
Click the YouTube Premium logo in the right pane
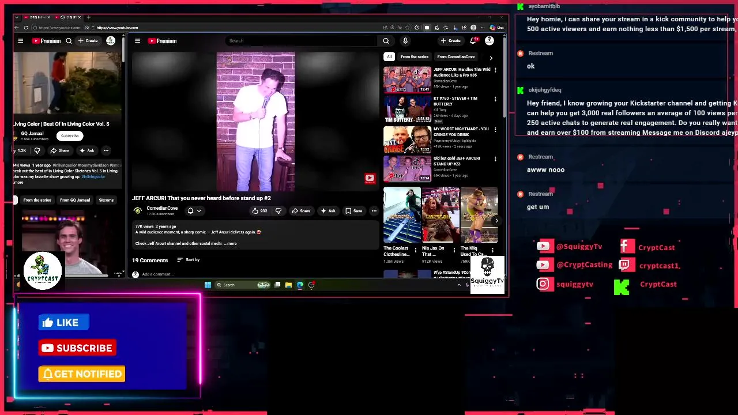(x=162, y=41)
